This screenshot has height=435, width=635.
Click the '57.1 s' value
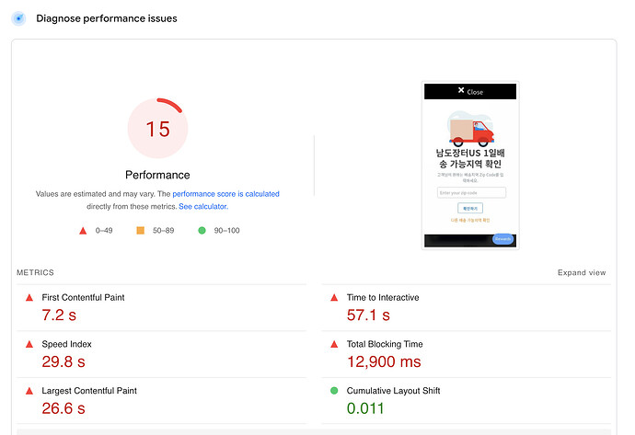click(368, 315)
